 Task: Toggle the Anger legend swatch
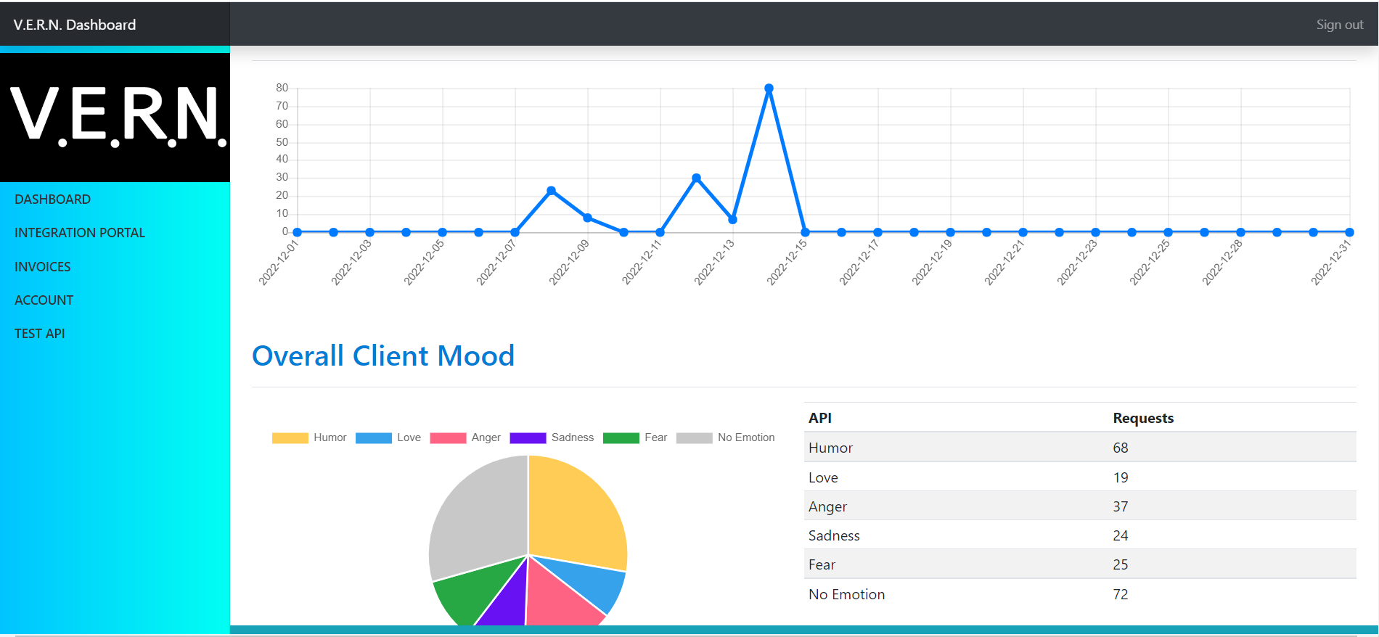click(x=448, y=438)
